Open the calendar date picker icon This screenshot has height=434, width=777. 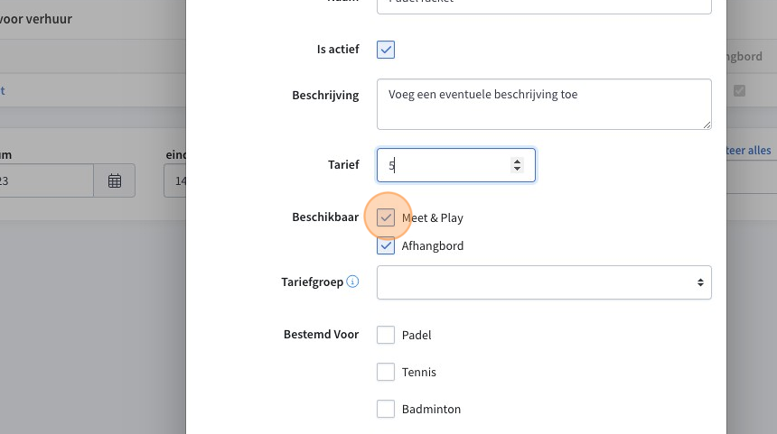[115, 180]
